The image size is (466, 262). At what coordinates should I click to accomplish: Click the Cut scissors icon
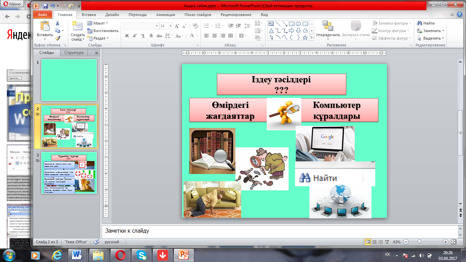click(x=58, y=24)
